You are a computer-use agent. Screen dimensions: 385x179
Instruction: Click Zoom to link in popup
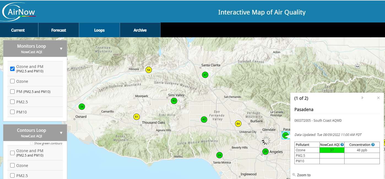[x=304, y=175]
